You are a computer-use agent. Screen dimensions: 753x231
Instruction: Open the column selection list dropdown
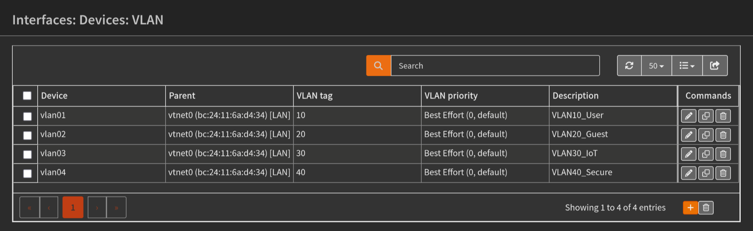pyautogui.click(x=687, y=66)
